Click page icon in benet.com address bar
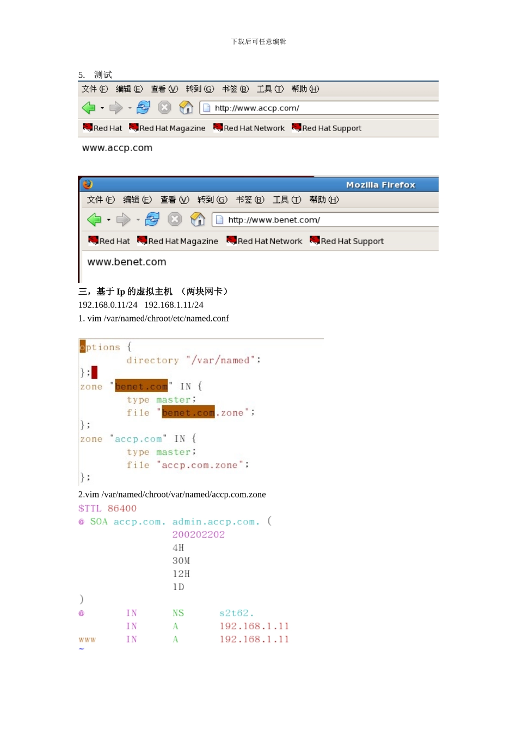This screenshot has height=731, width=517. pos(219,220)
